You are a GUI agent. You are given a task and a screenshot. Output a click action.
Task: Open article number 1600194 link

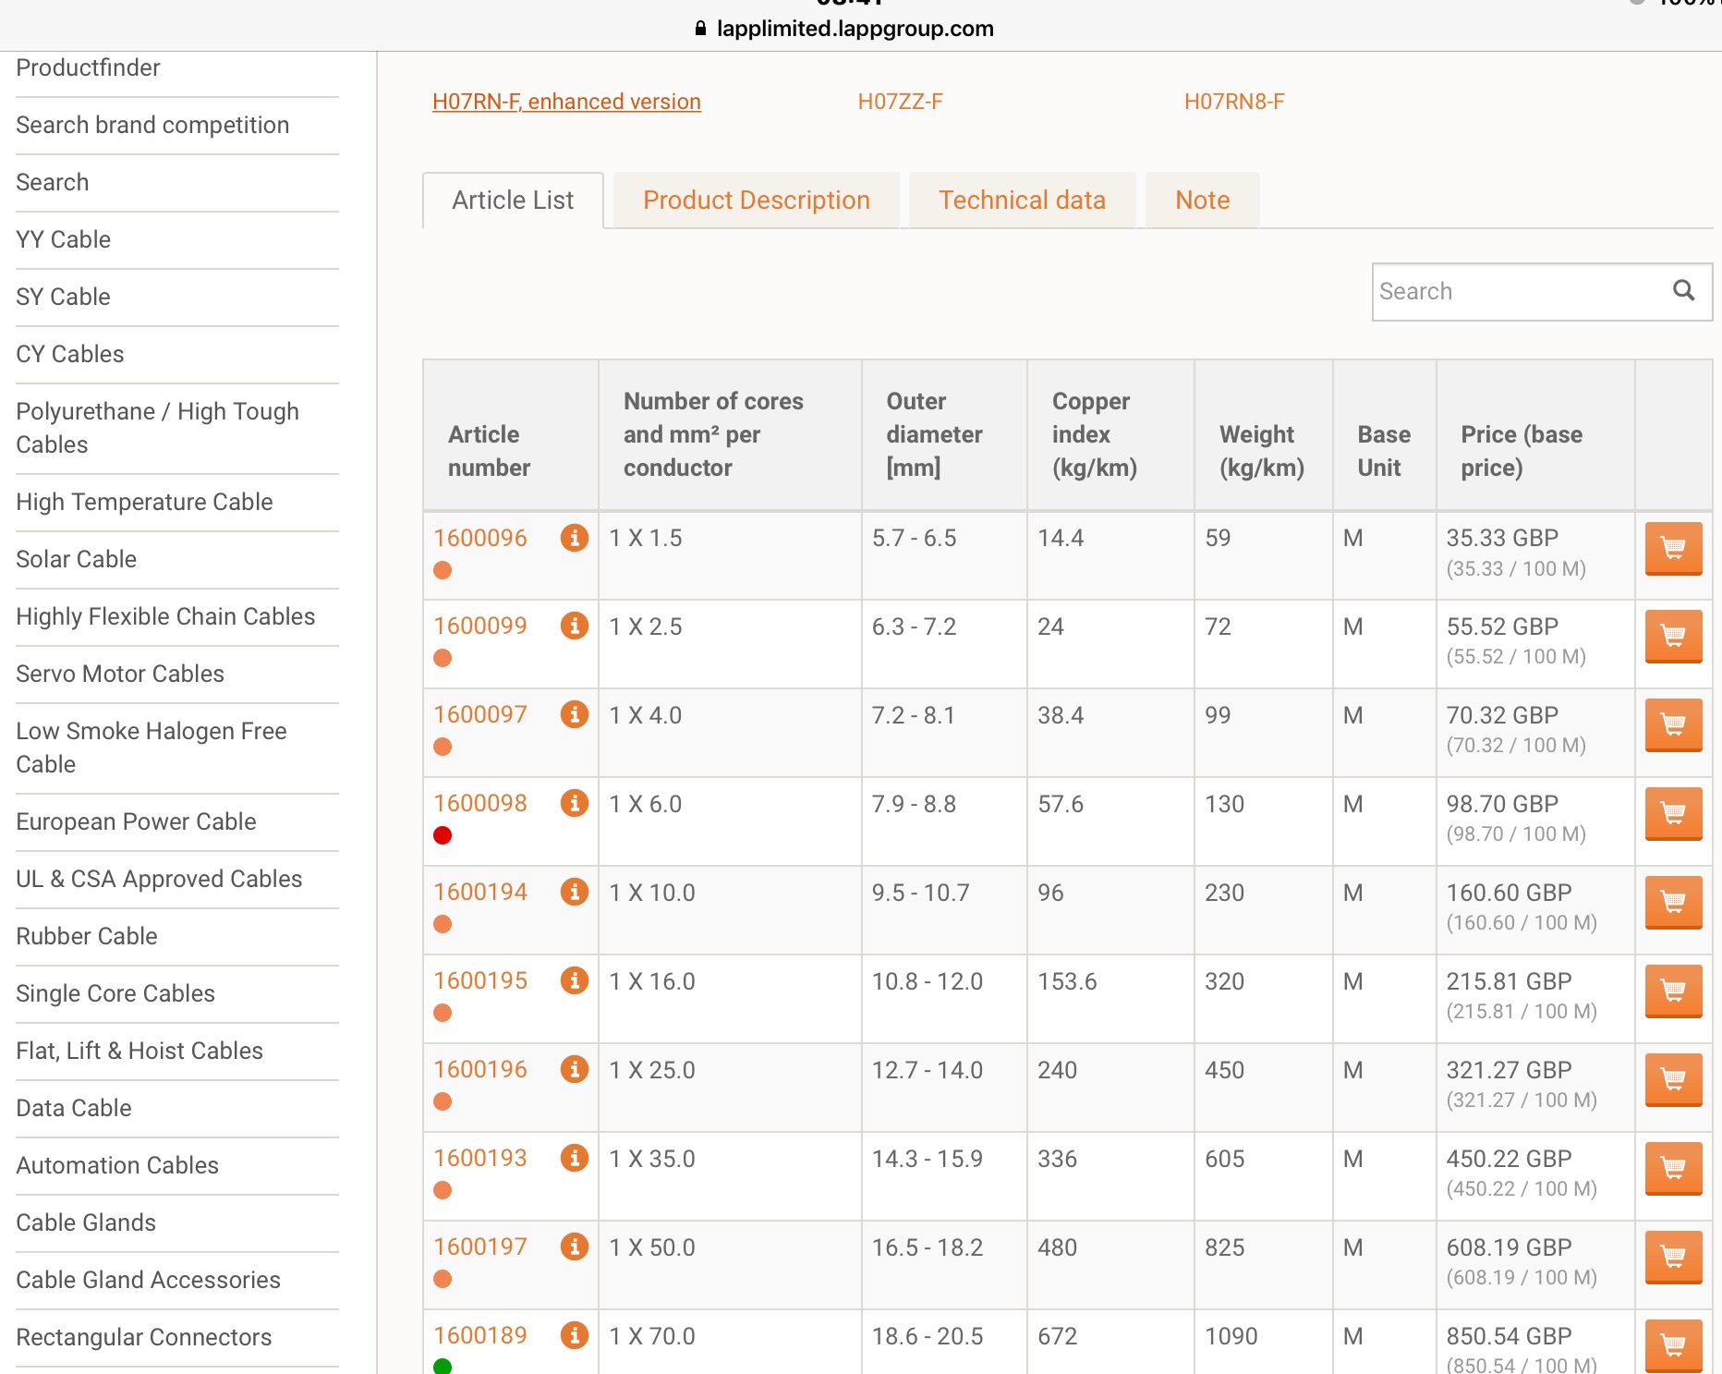[480, 892]
